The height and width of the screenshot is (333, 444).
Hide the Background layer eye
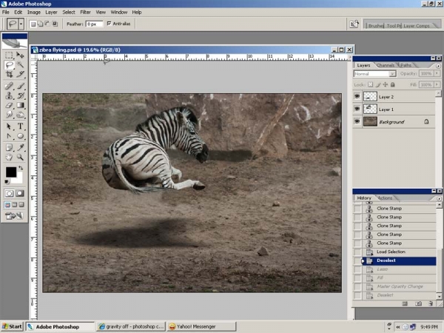357,121
